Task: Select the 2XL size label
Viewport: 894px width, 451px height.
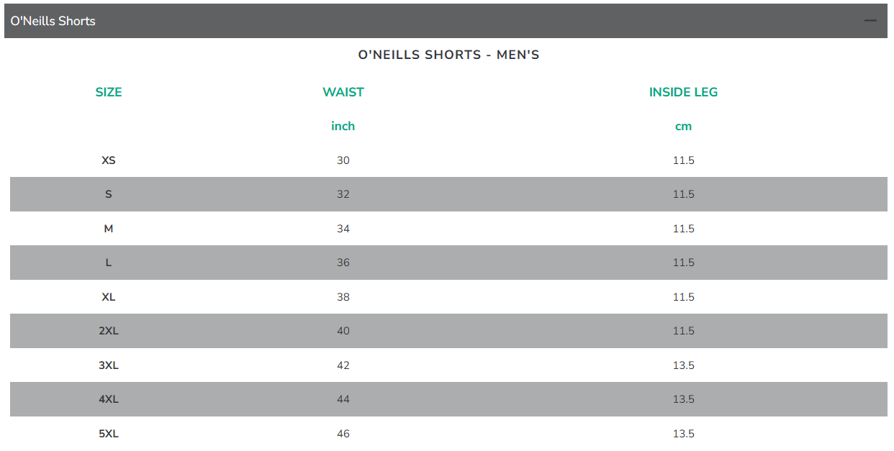Action: click(109, 331)
